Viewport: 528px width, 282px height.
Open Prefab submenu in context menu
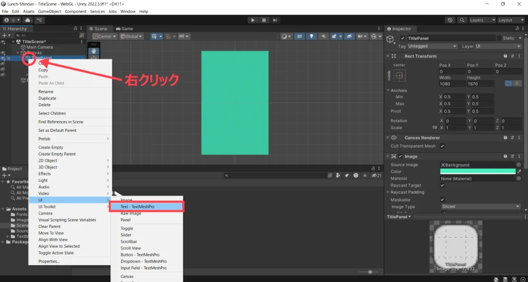(70, 139)
